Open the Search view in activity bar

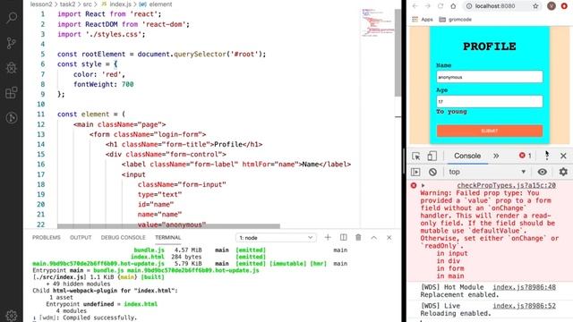pos(12,17)
